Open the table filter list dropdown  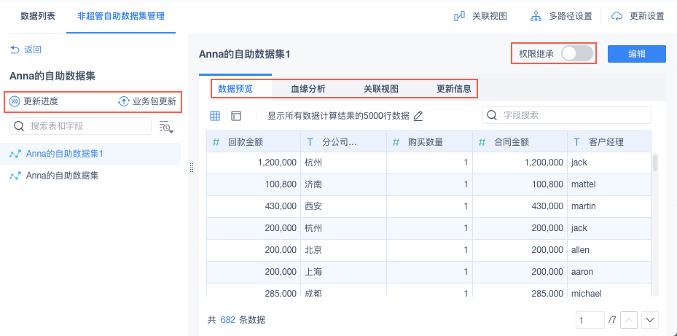[166, 126]
